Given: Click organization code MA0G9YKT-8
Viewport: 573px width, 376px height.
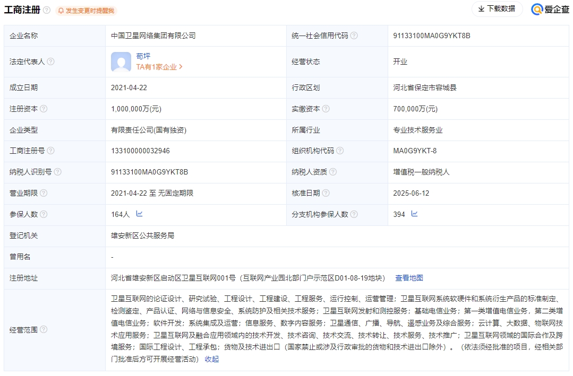Looking at the screenshot, I should click(x=415, y=151).
